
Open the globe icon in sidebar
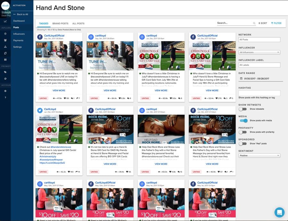coord(5,79)
